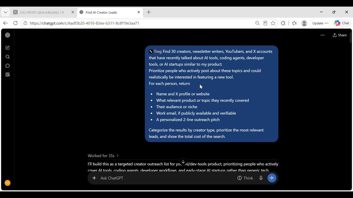This screenshot has height=198, width=353.
Task: Click 'What relevant product or topic' bullet
Action: (x=203, y=100)
